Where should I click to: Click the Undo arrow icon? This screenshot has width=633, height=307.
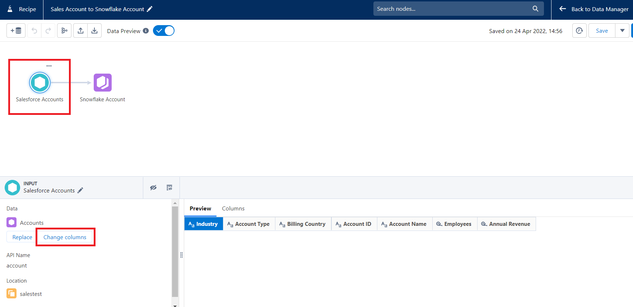(34, 31)
